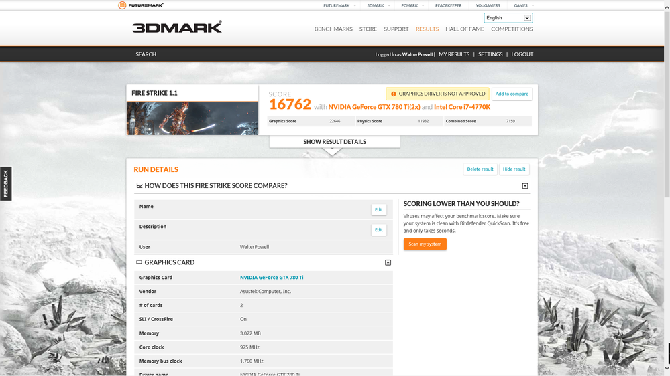
Task: Click the User value WalterPowell
Action: click(x=254, y=247)
